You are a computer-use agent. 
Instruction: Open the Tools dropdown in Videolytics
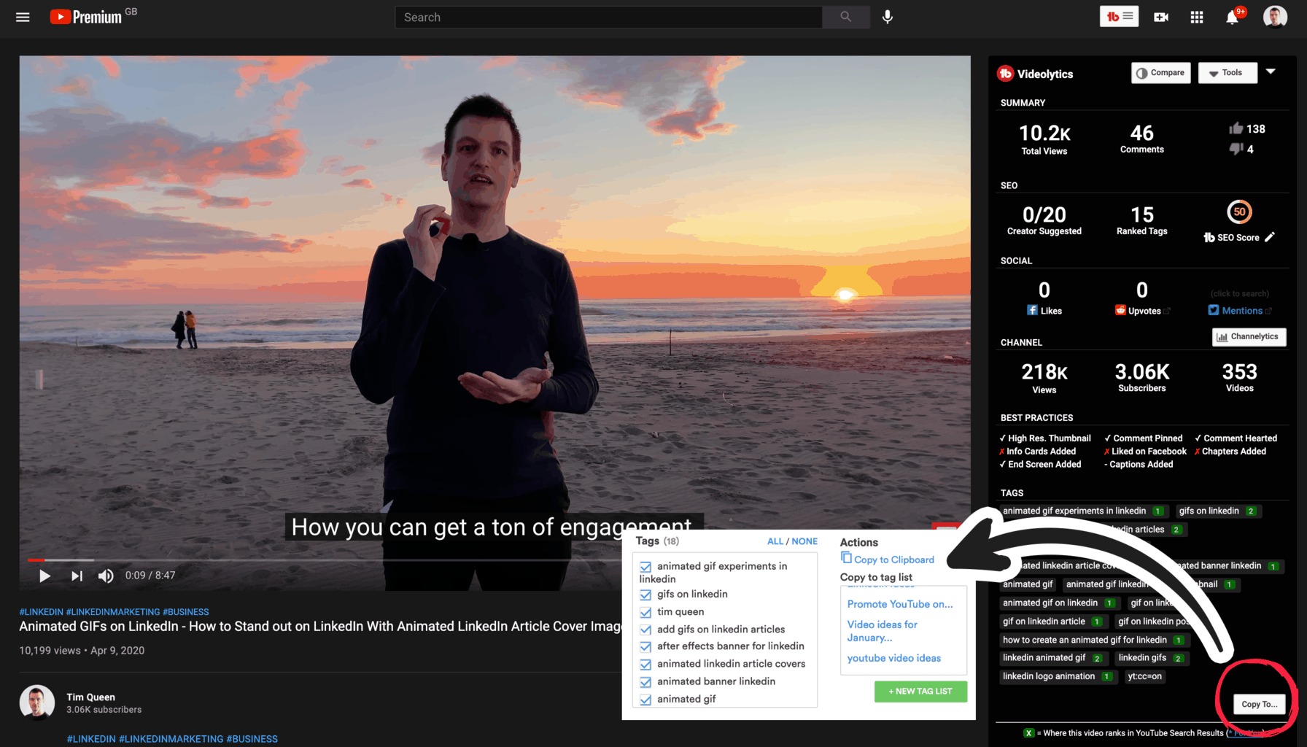coord(1228,73)
